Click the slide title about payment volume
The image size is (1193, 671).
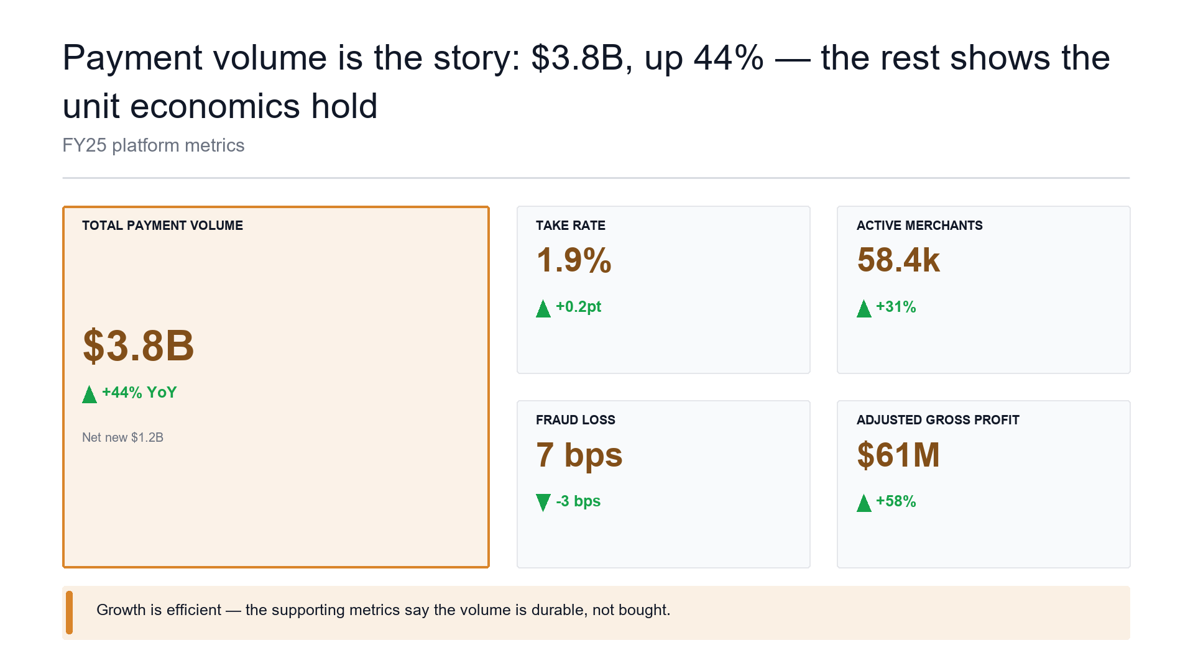587,82
